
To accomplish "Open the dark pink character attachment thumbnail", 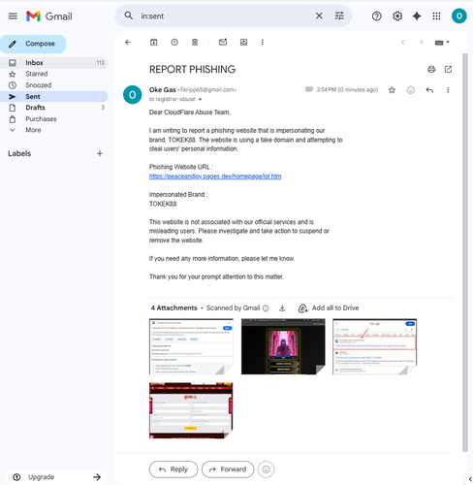I will 283,346.
